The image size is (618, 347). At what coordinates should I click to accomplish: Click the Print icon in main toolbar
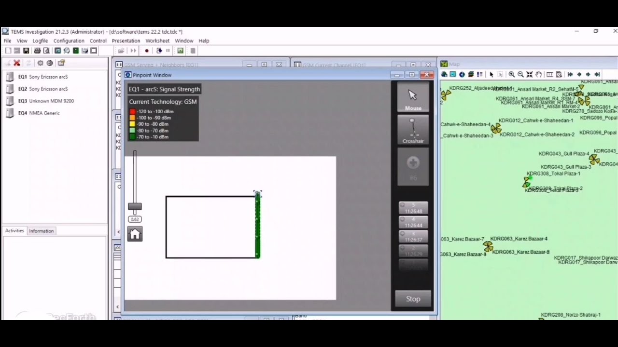(37, 51)
